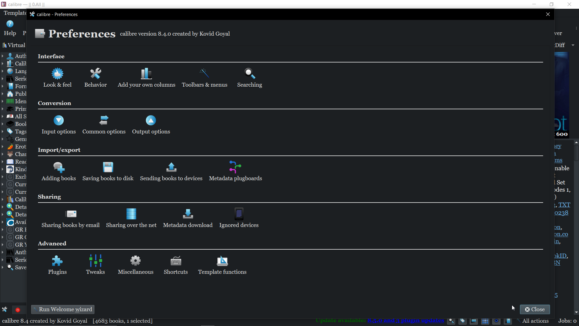
Task: Toggle the Tag browser button in status bar
Action: point(462,321)
